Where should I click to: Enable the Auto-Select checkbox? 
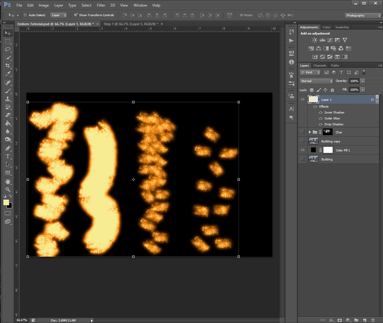coord(25,15)
